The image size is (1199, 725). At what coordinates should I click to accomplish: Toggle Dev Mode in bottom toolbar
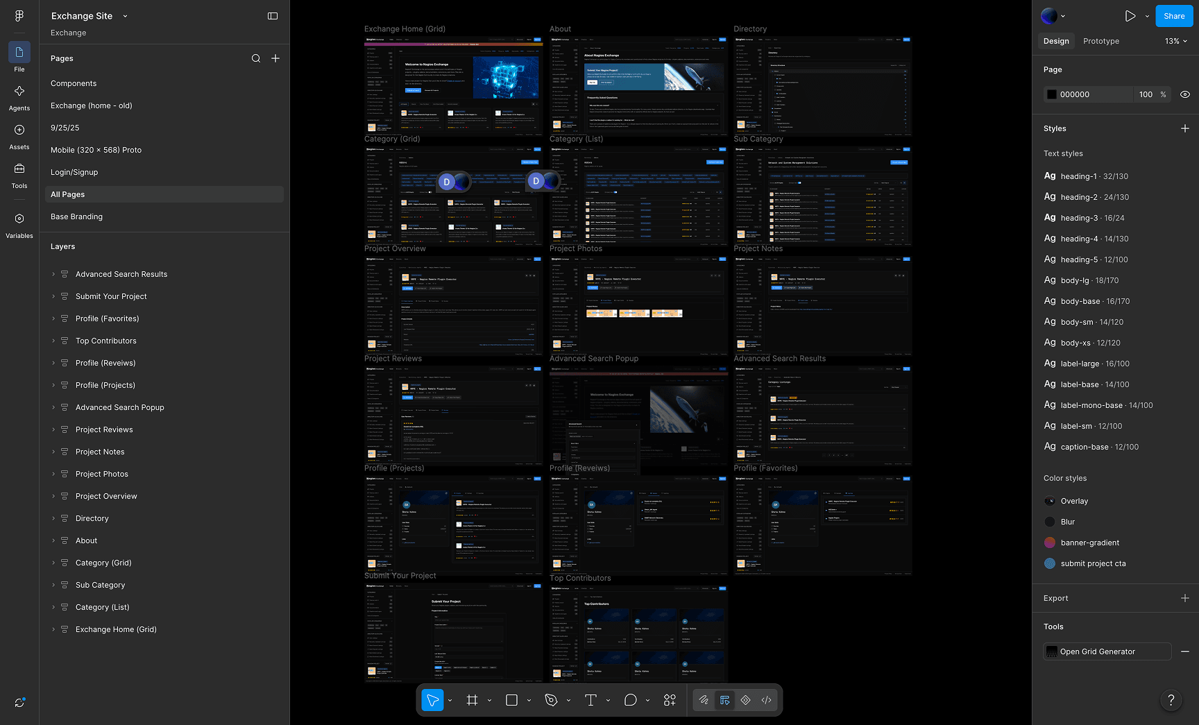click(x=766, y=700)
